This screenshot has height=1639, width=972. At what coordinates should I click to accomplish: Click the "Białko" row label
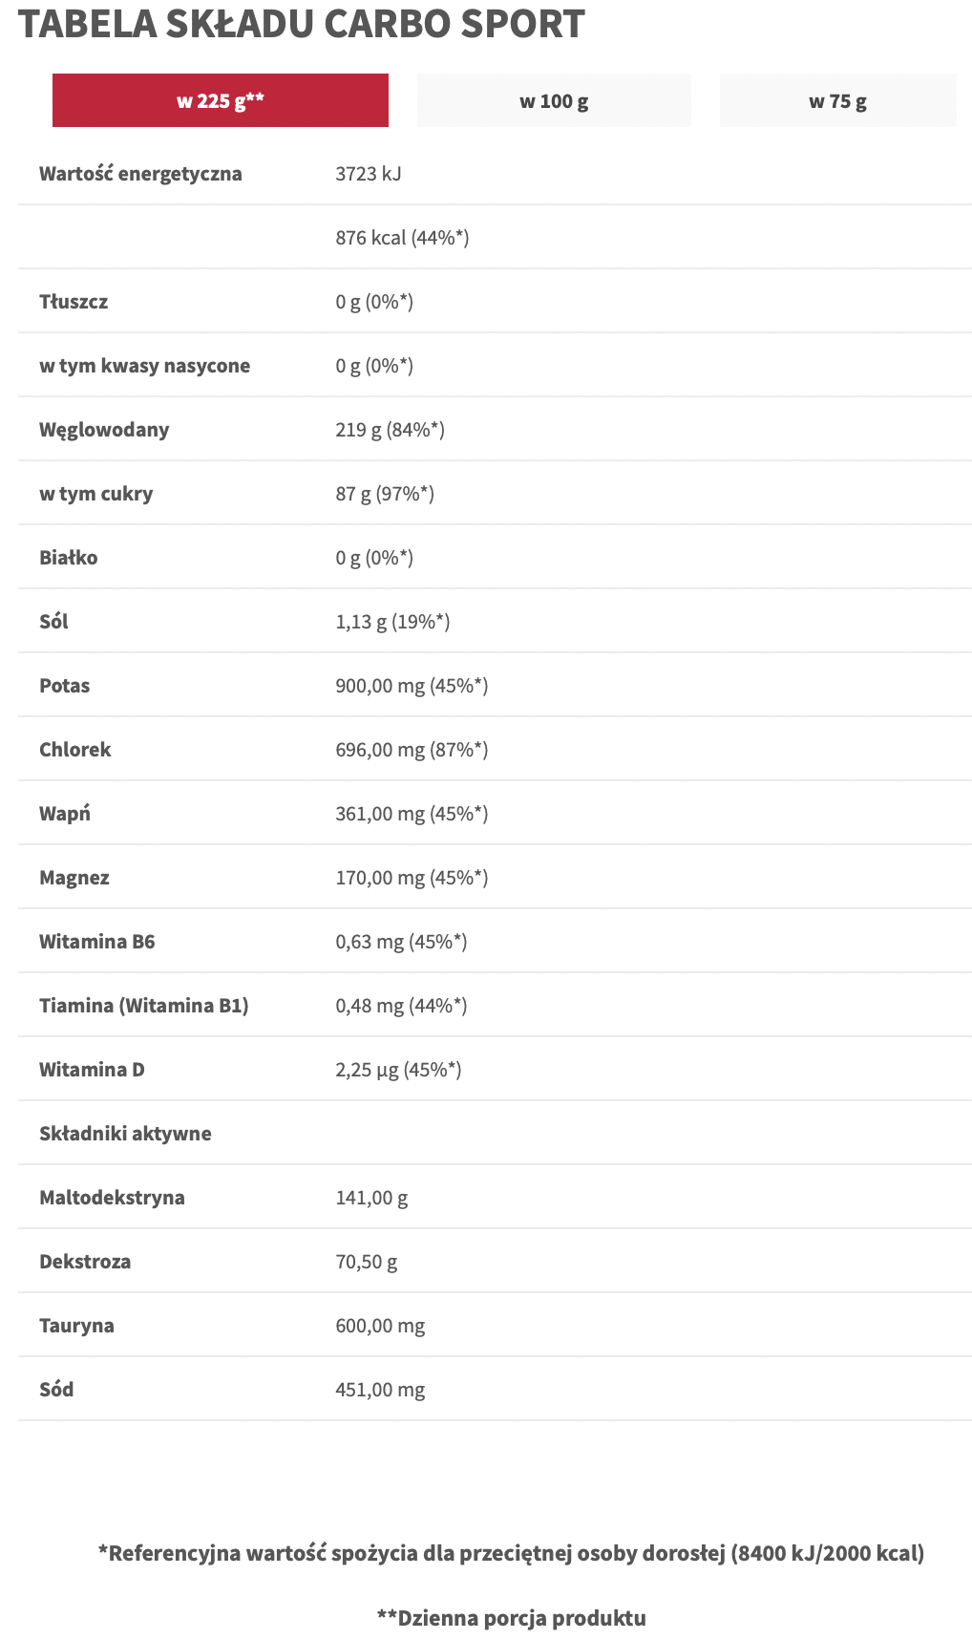click(x=68, y=558)
